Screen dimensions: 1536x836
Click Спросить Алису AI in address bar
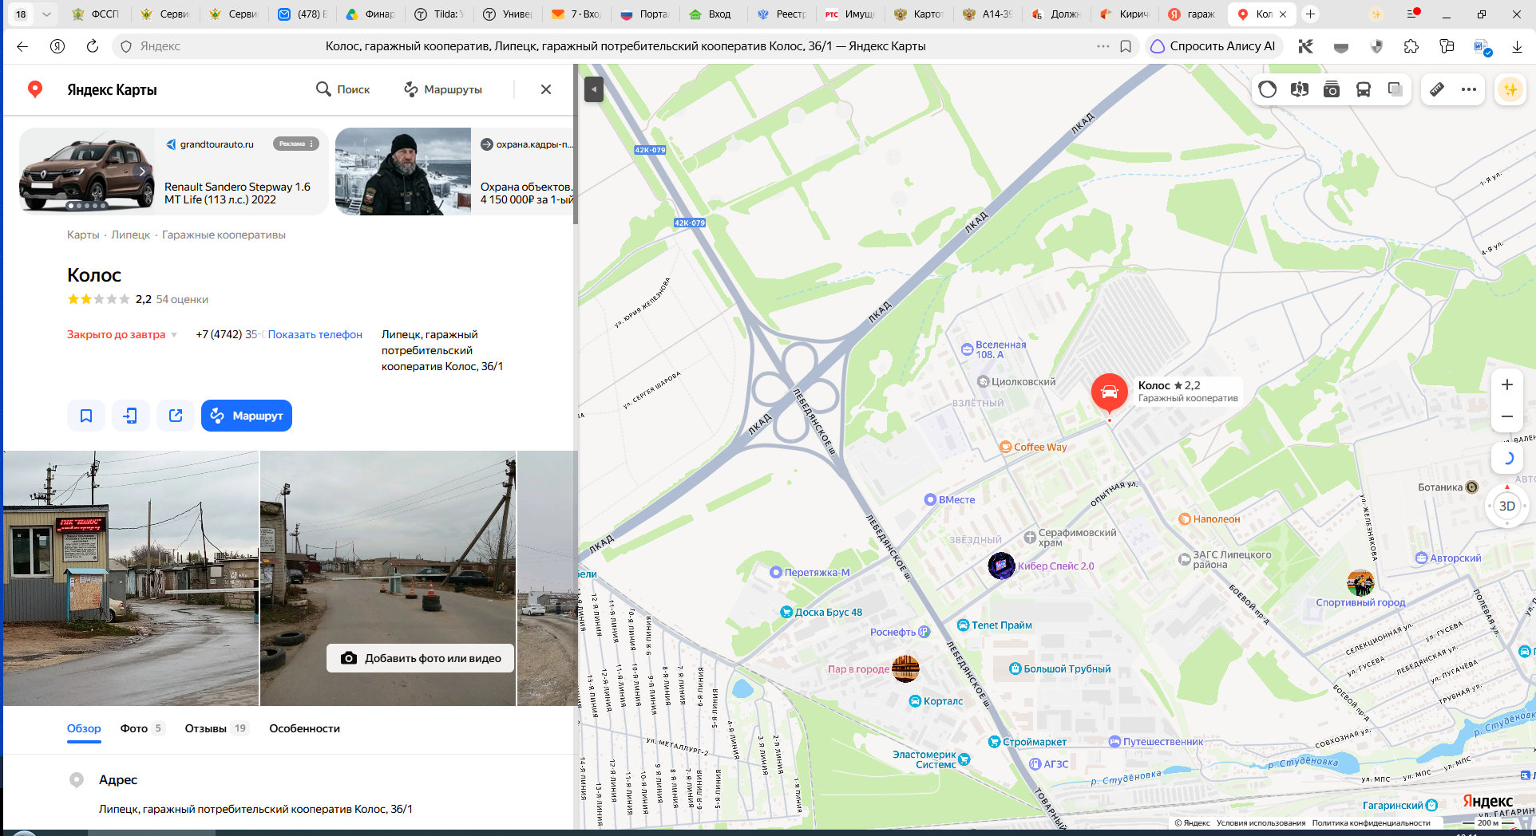(x=1213, y=46)
